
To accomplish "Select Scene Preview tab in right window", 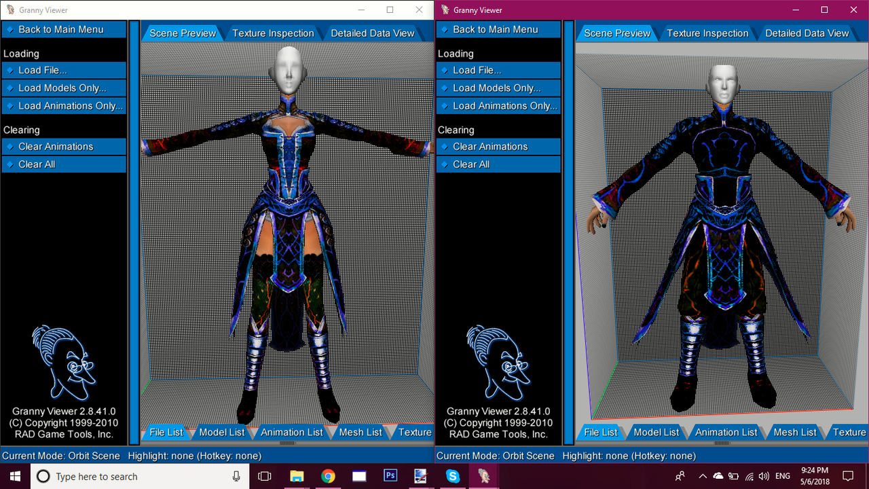I will pos(617,33).
